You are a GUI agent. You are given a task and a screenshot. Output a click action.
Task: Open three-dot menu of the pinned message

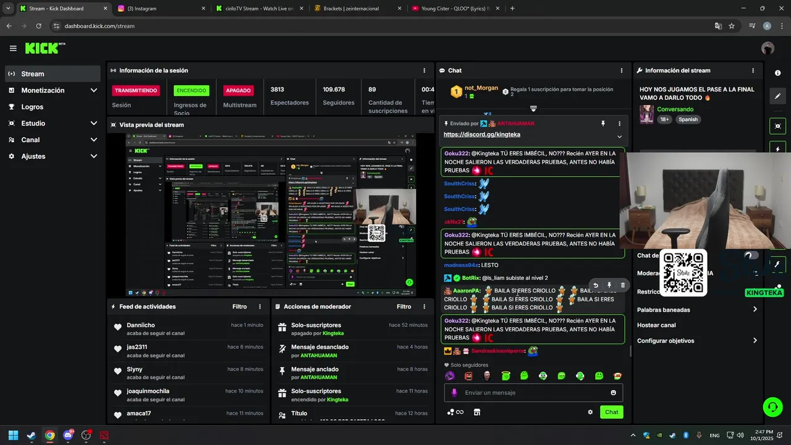point(619,124)
